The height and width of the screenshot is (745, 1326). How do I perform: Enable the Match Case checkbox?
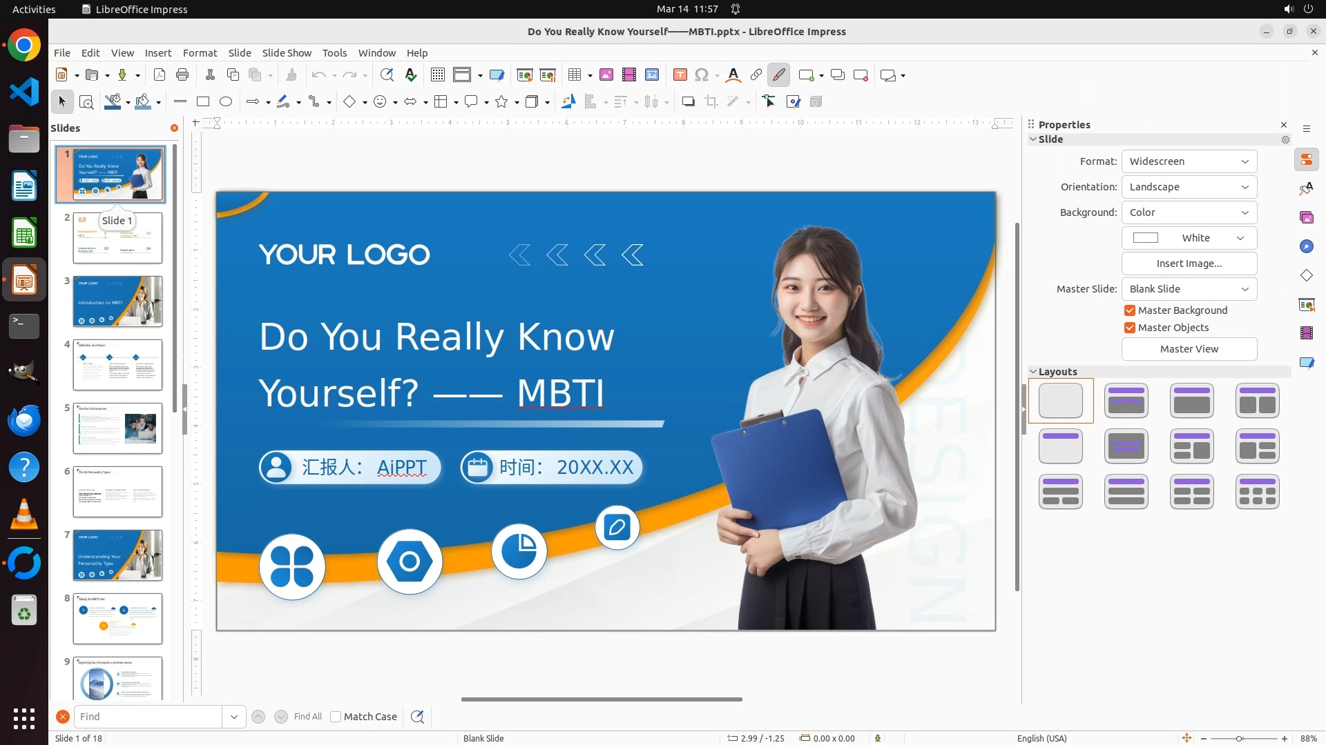[336, 717]
